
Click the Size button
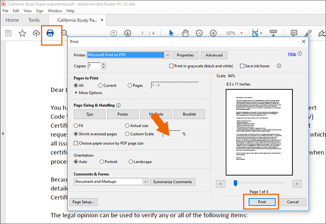(89, 114)
